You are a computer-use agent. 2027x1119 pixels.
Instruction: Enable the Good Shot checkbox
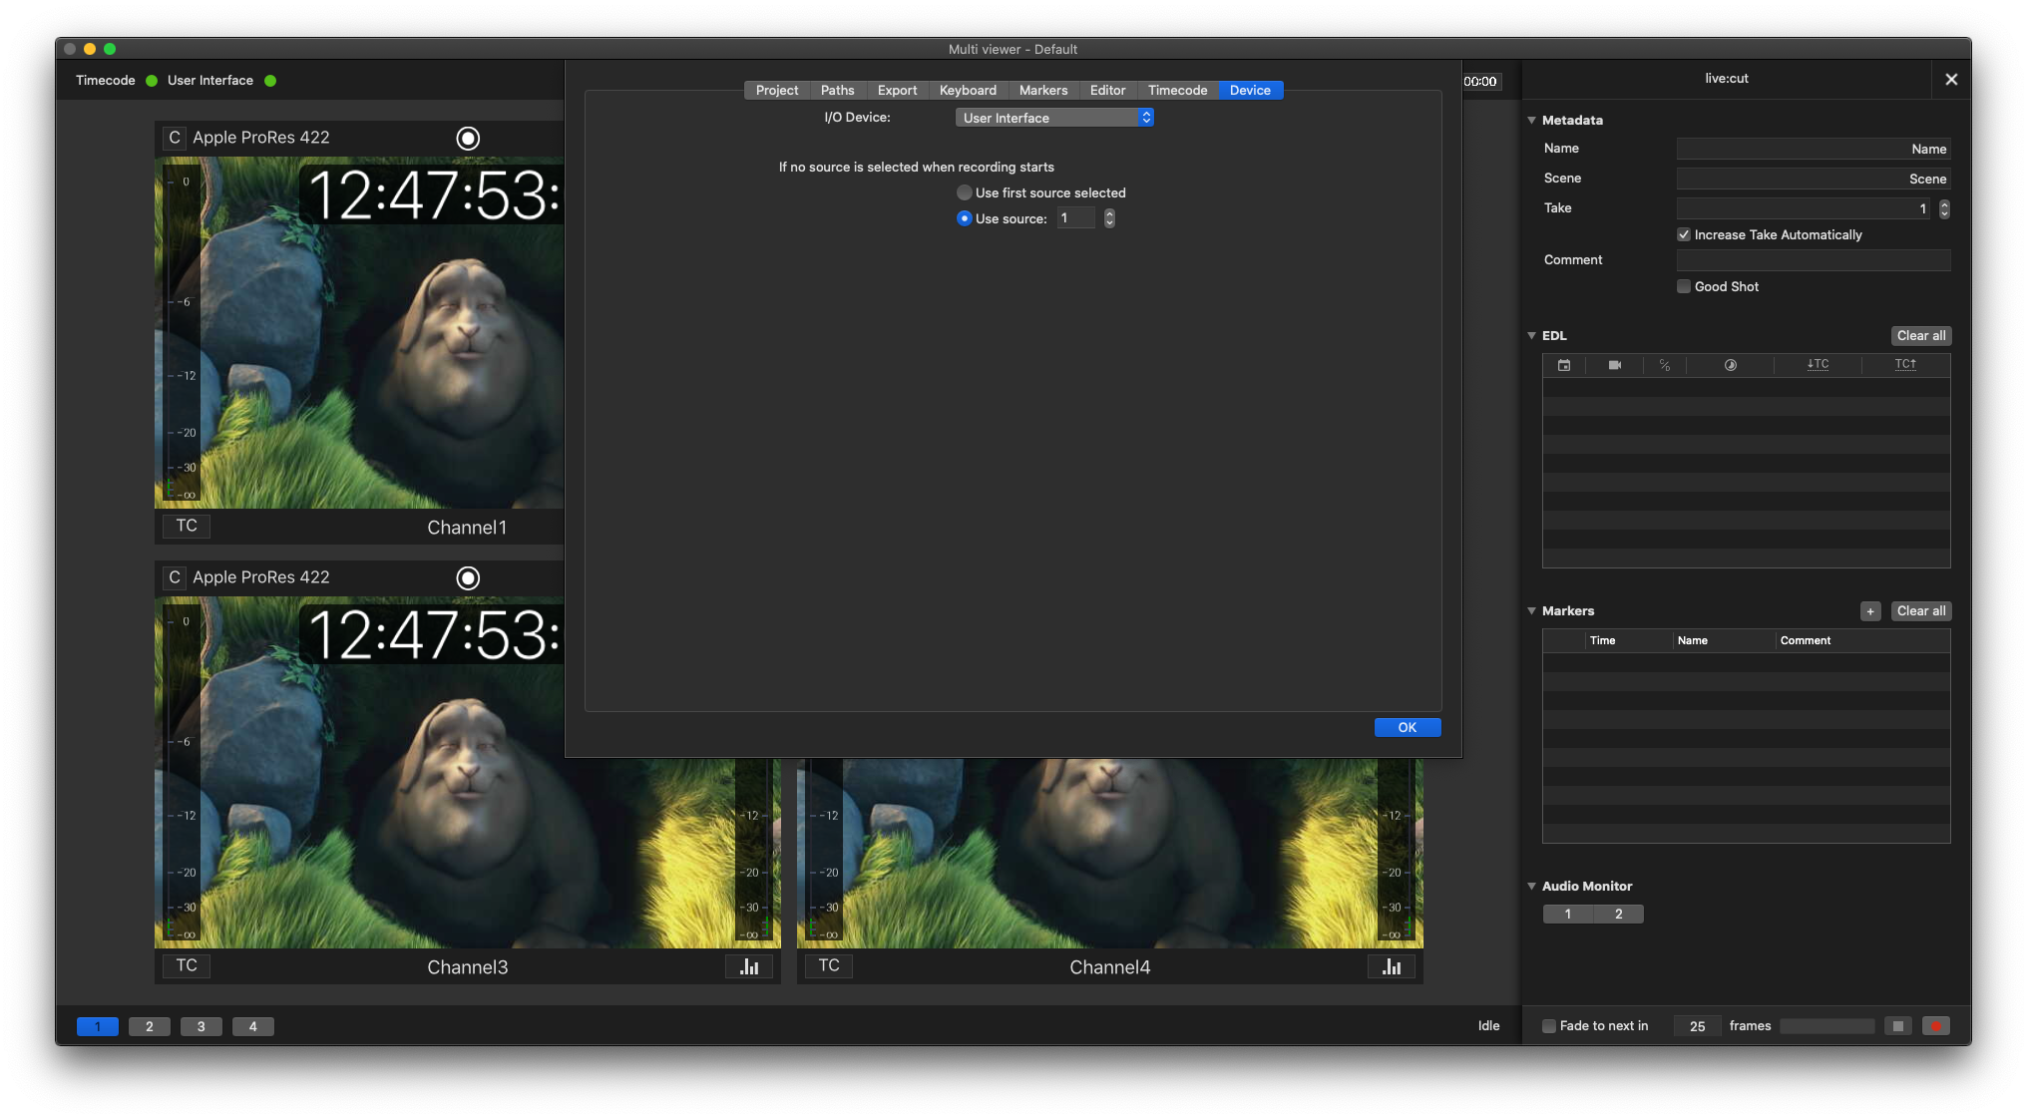(1684, 287)
